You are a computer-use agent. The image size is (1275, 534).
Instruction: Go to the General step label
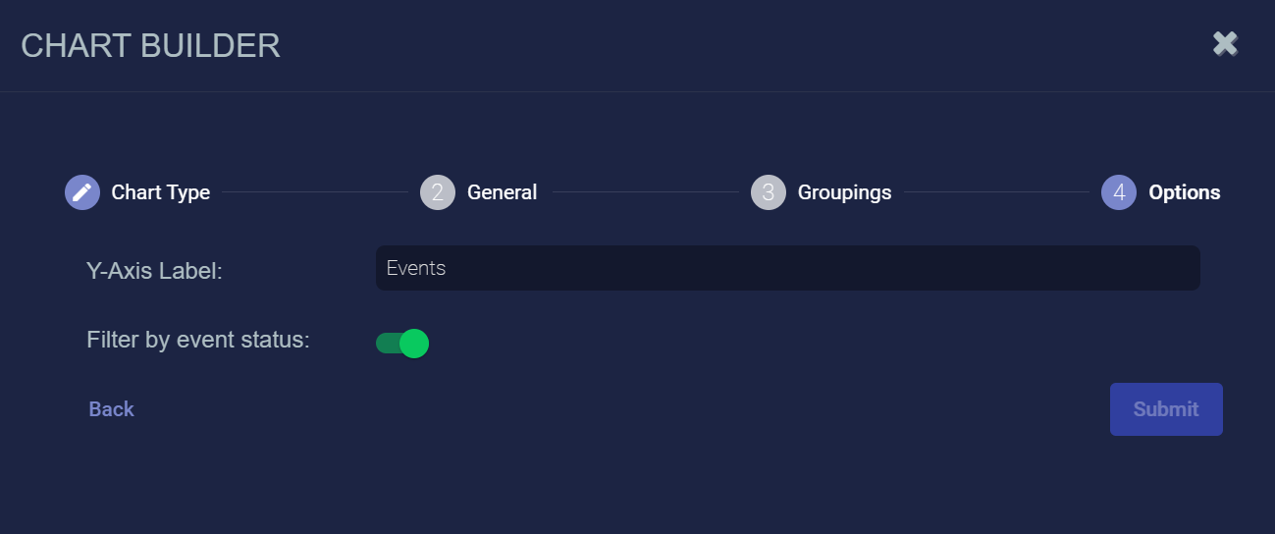[x=502, y=192]
